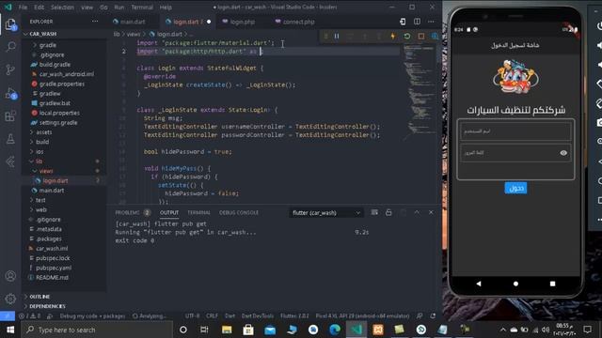Click the code minimap in editor
Viewport: 602px width, 338px height.
pos(420,92)
